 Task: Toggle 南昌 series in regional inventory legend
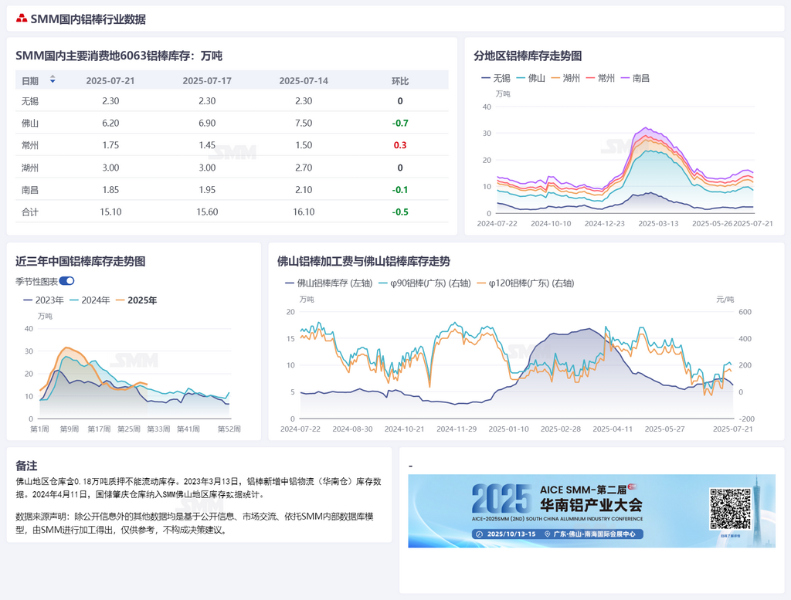tap(635, 78)
